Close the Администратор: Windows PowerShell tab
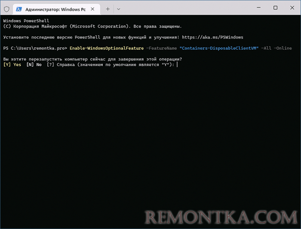 tap(92, 9)
